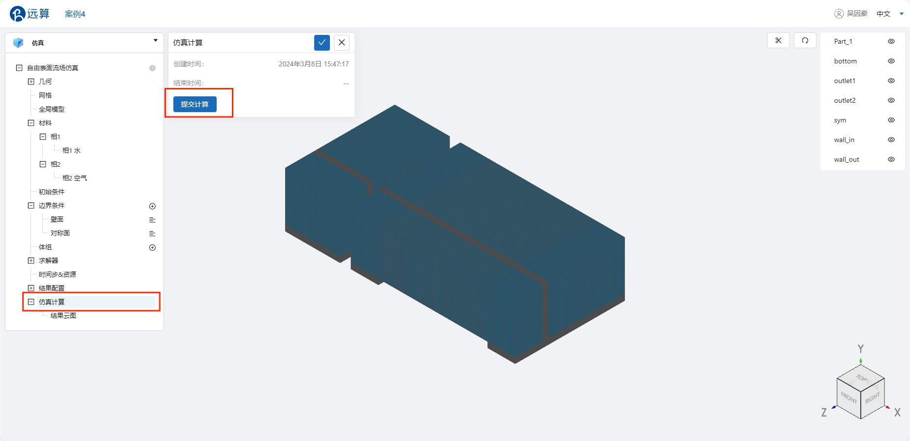Click the X axis label on triad
Image resolution: width=910 pixels, height=441 pixels.
click(898, 412)
